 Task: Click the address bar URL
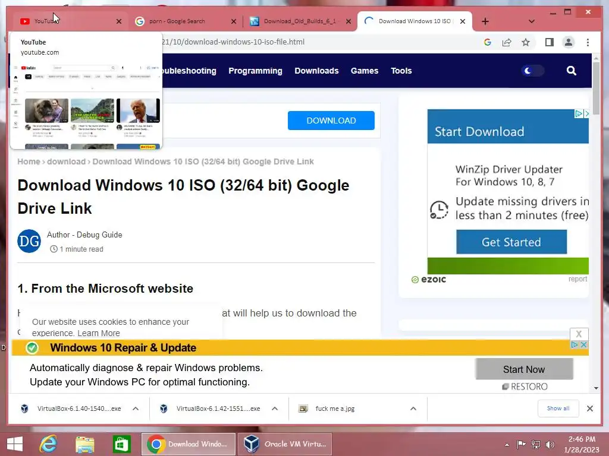tap(233, 42)
